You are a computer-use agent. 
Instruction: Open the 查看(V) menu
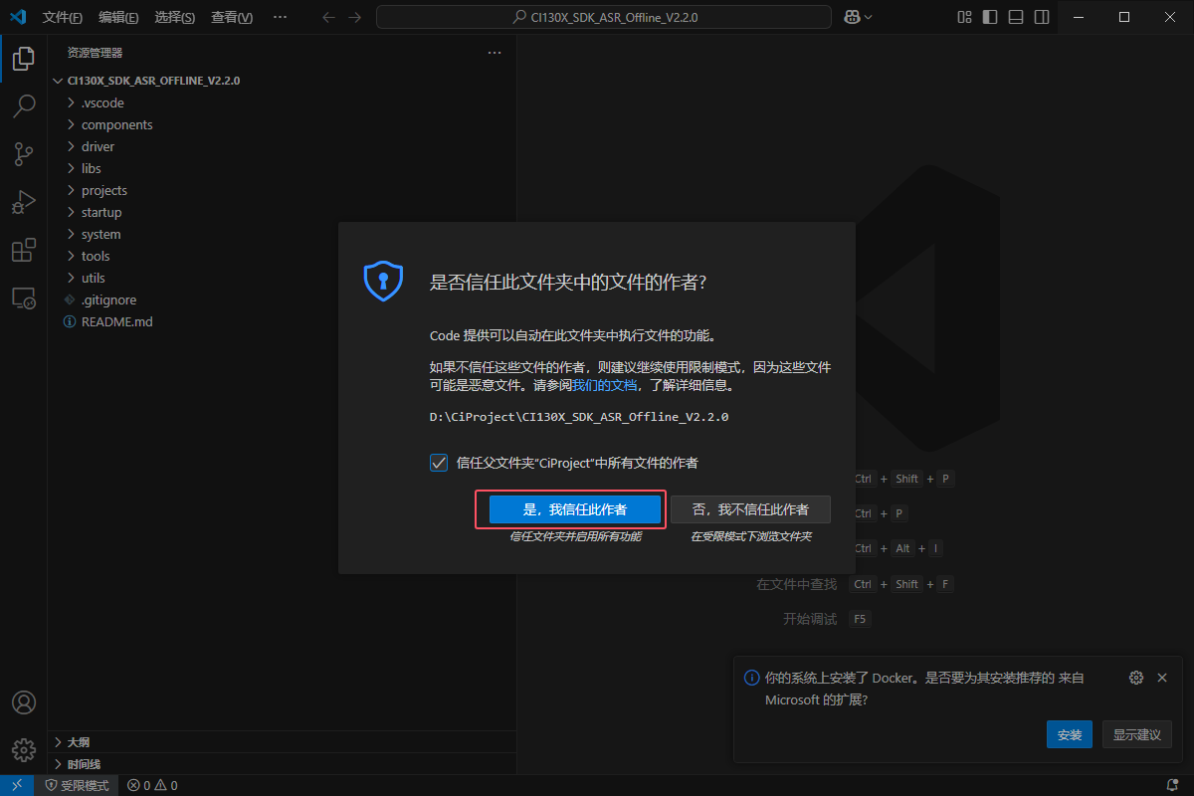(x=232, y=17)
